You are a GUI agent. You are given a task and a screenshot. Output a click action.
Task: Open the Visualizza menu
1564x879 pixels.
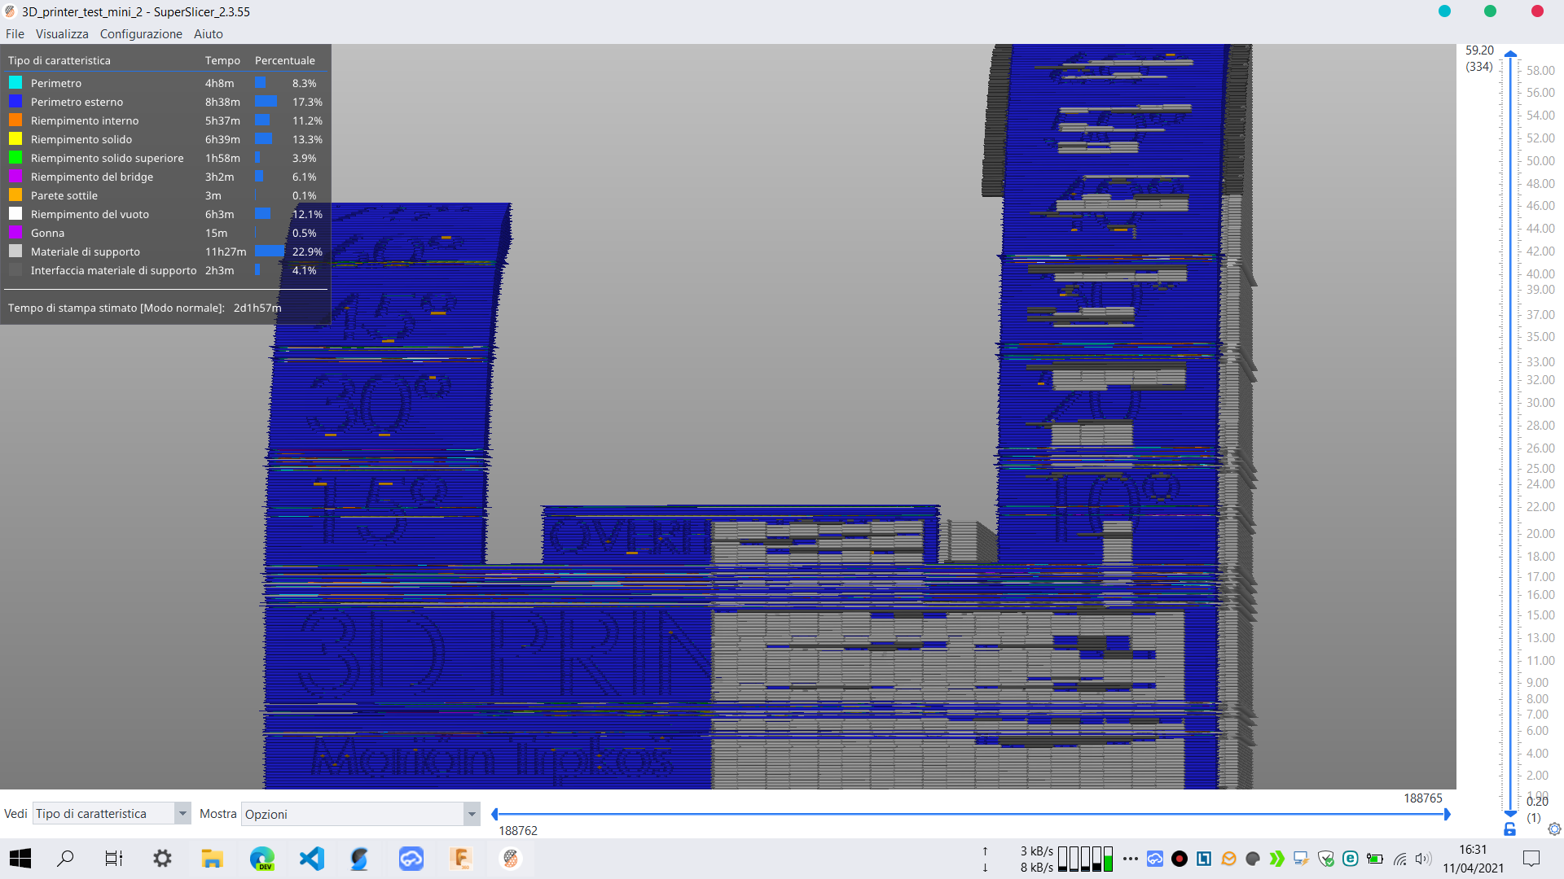point(62,33)
